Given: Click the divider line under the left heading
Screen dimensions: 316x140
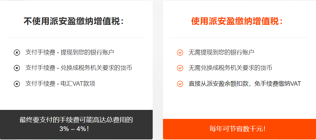Looking at the screenshot, I should [76, 37].
